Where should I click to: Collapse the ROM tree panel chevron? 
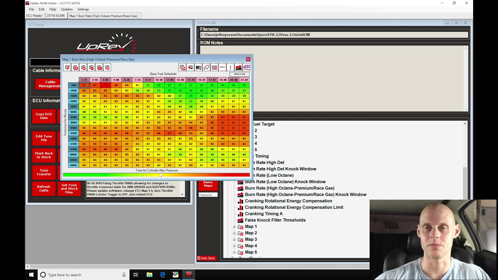click(465, 124)
